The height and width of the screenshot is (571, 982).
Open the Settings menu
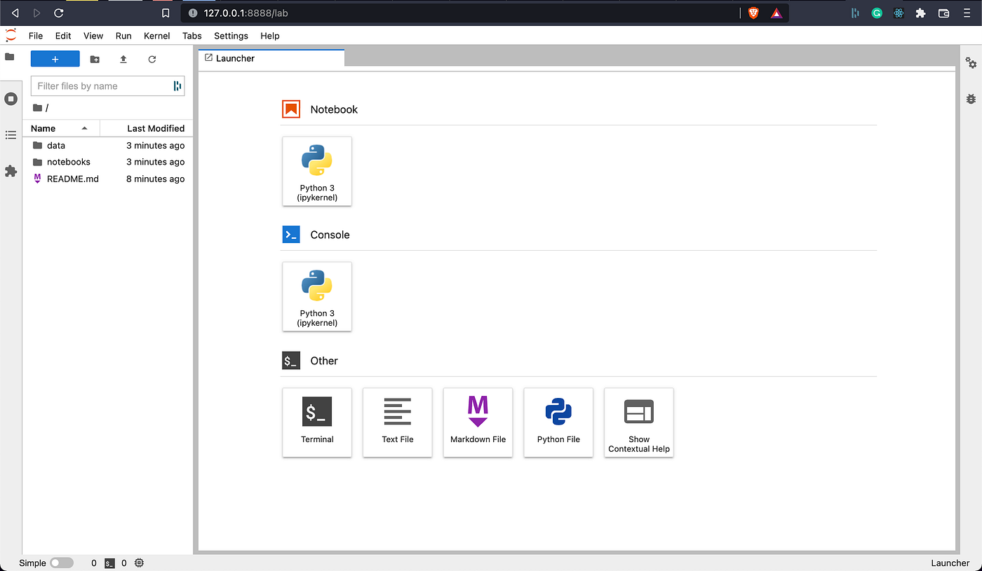pos(231,36)
